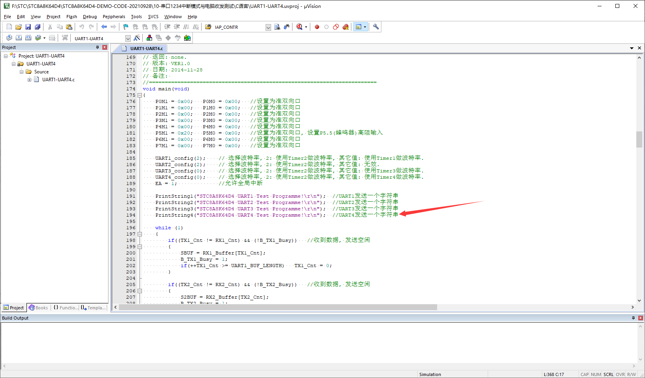Click the editor horizontal scrollbar thumb
This screenshot has width=645, height=378.
pyautogui.click(x=278, y=307)
